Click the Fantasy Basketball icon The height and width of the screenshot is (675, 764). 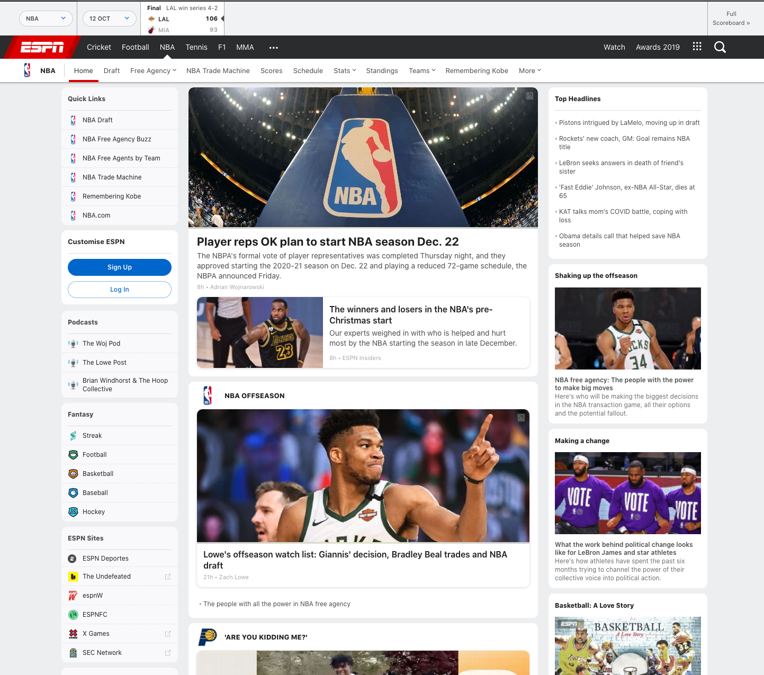(x=73, y=474)
